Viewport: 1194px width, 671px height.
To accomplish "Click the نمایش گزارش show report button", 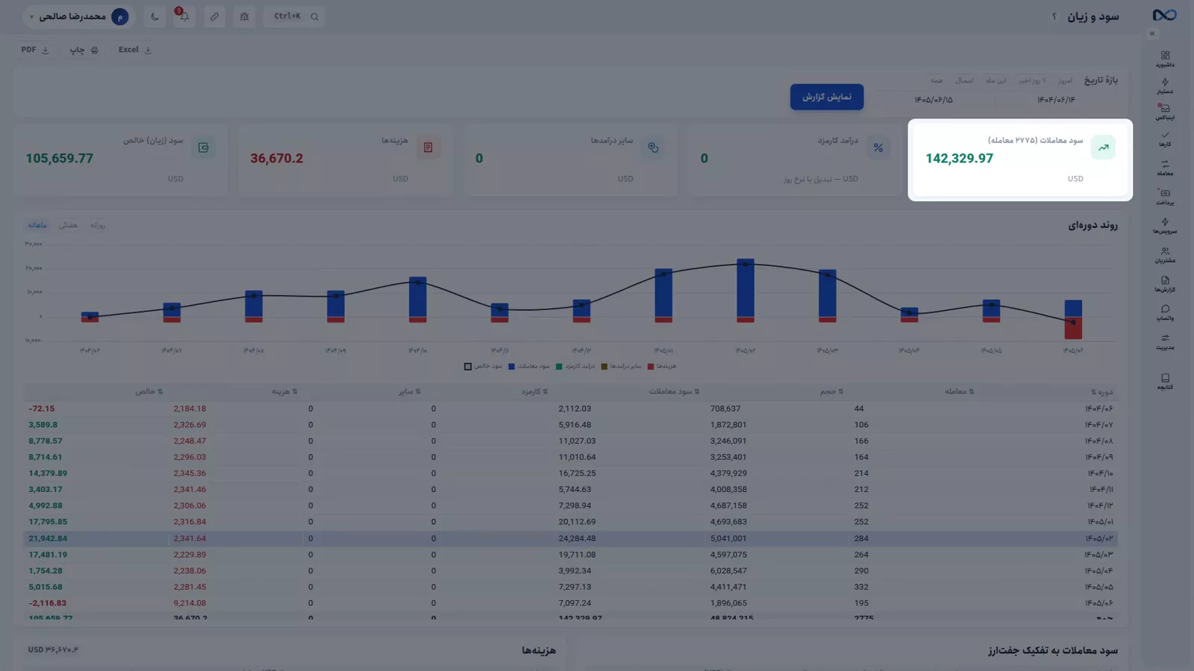I will tap(827, 97).
